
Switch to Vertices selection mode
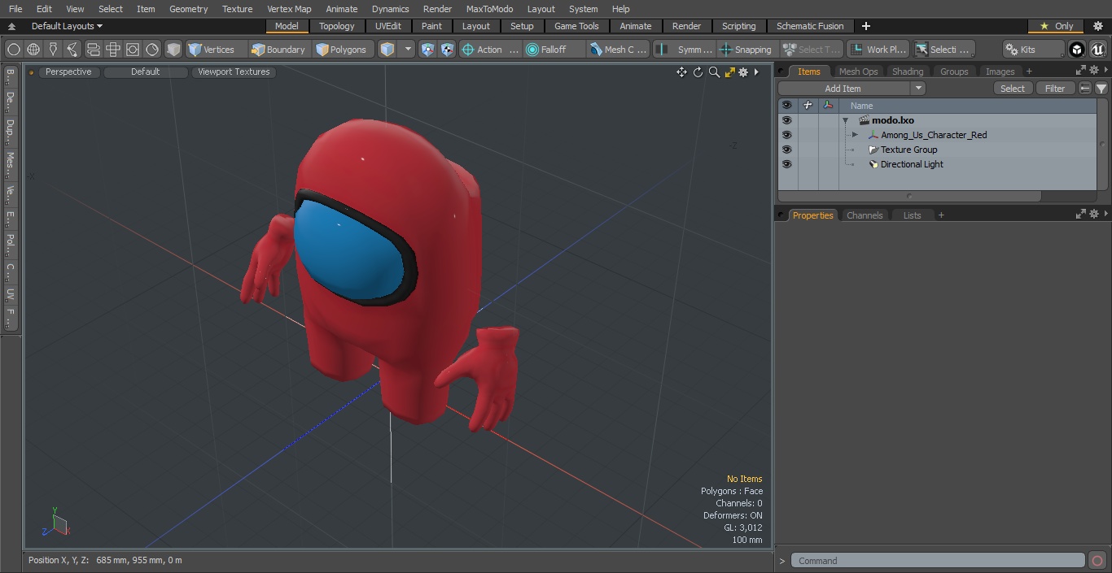pyautogui.click(x=212, y=50)
